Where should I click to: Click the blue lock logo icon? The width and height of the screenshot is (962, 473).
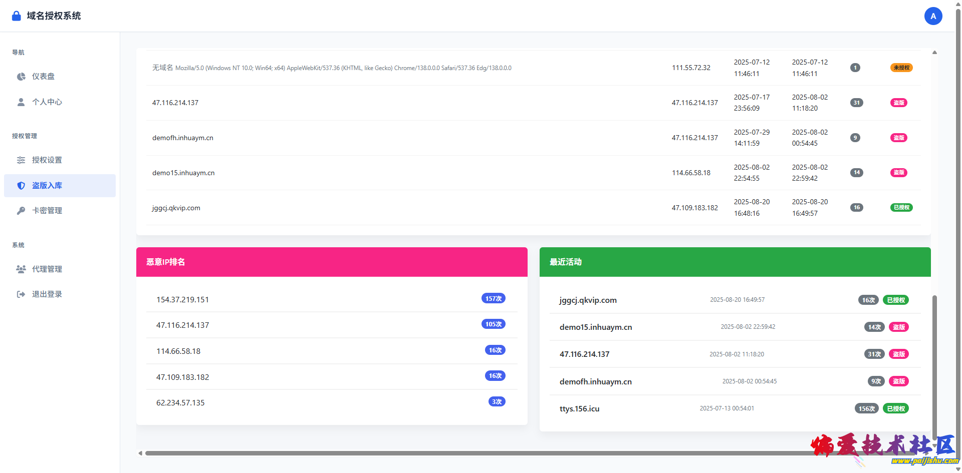coord(17,16)
